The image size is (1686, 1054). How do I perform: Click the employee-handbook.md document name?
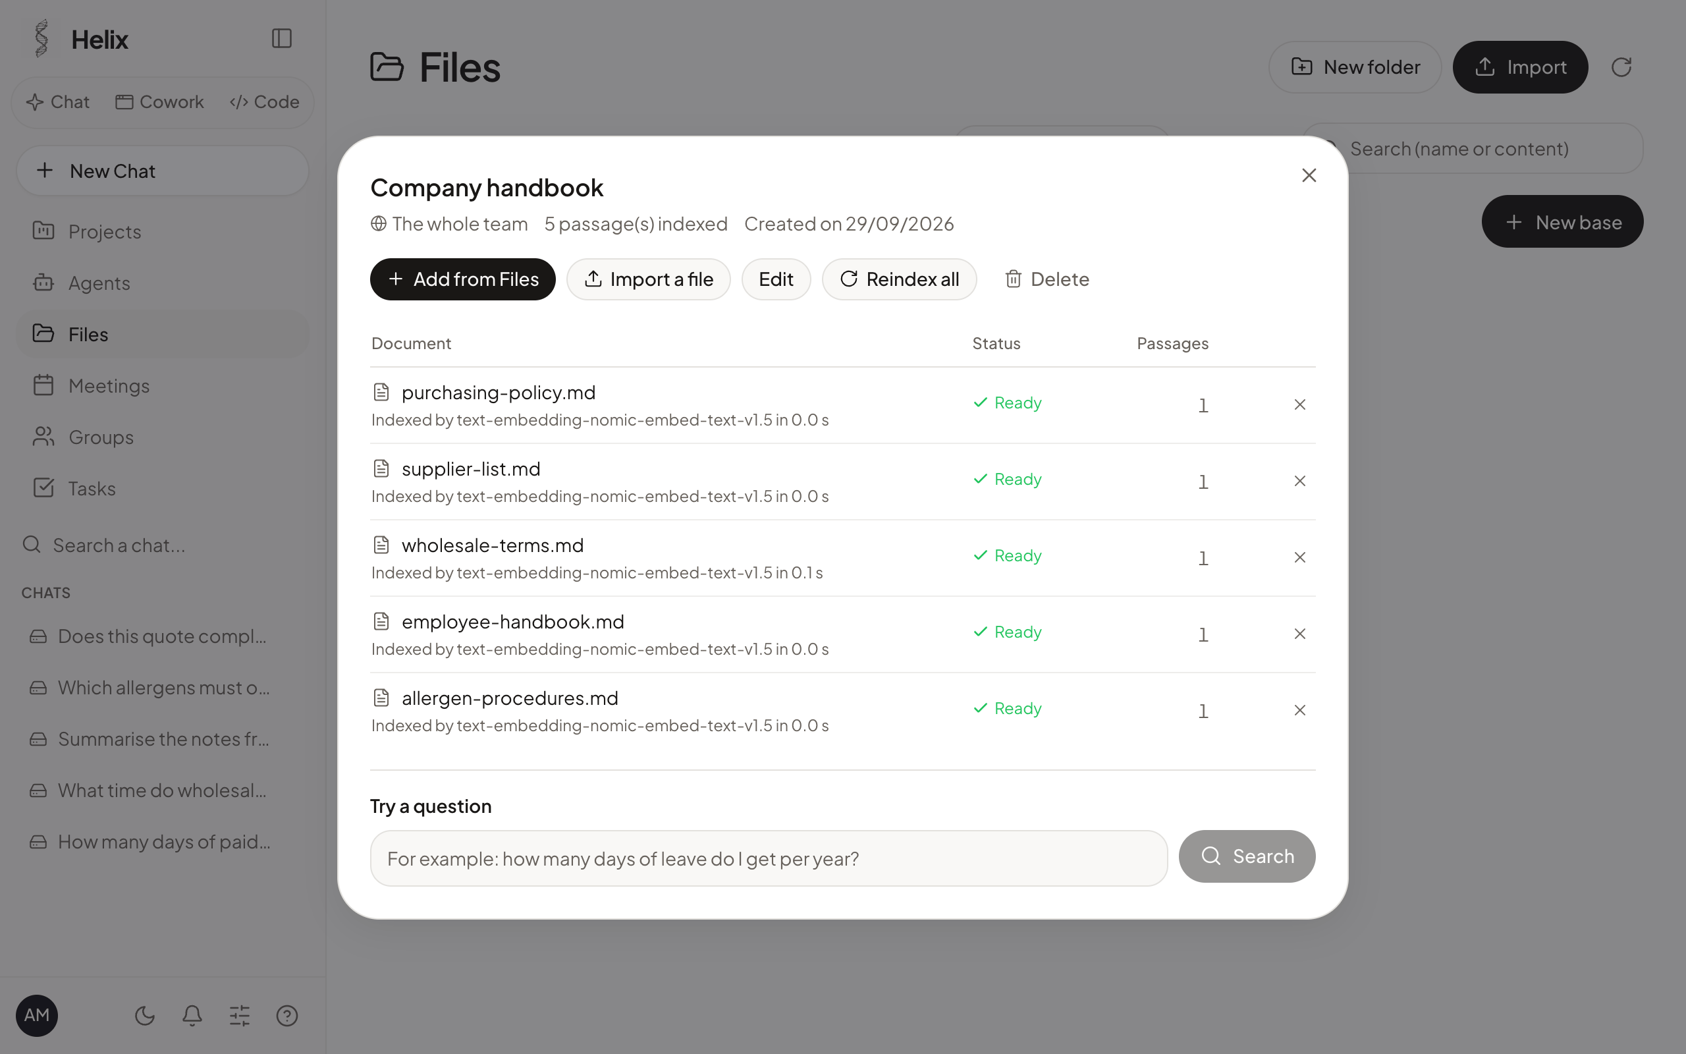pyautogui.click(x=513, y=622)
